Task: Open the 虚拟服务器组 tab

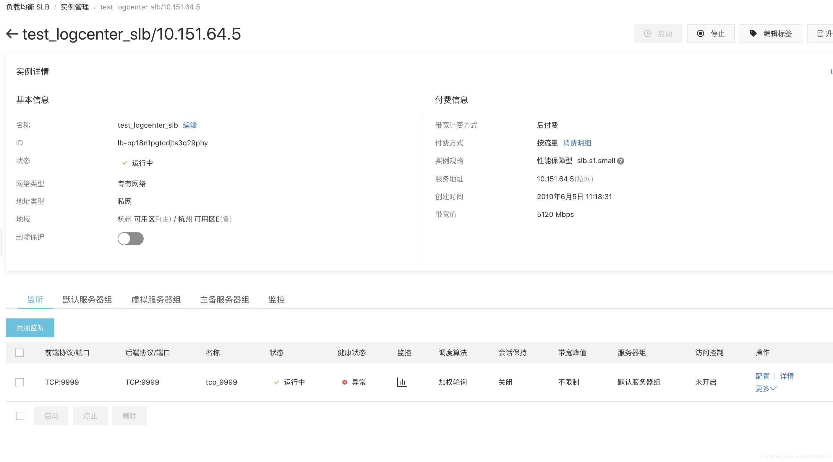Action: (156, 300)
